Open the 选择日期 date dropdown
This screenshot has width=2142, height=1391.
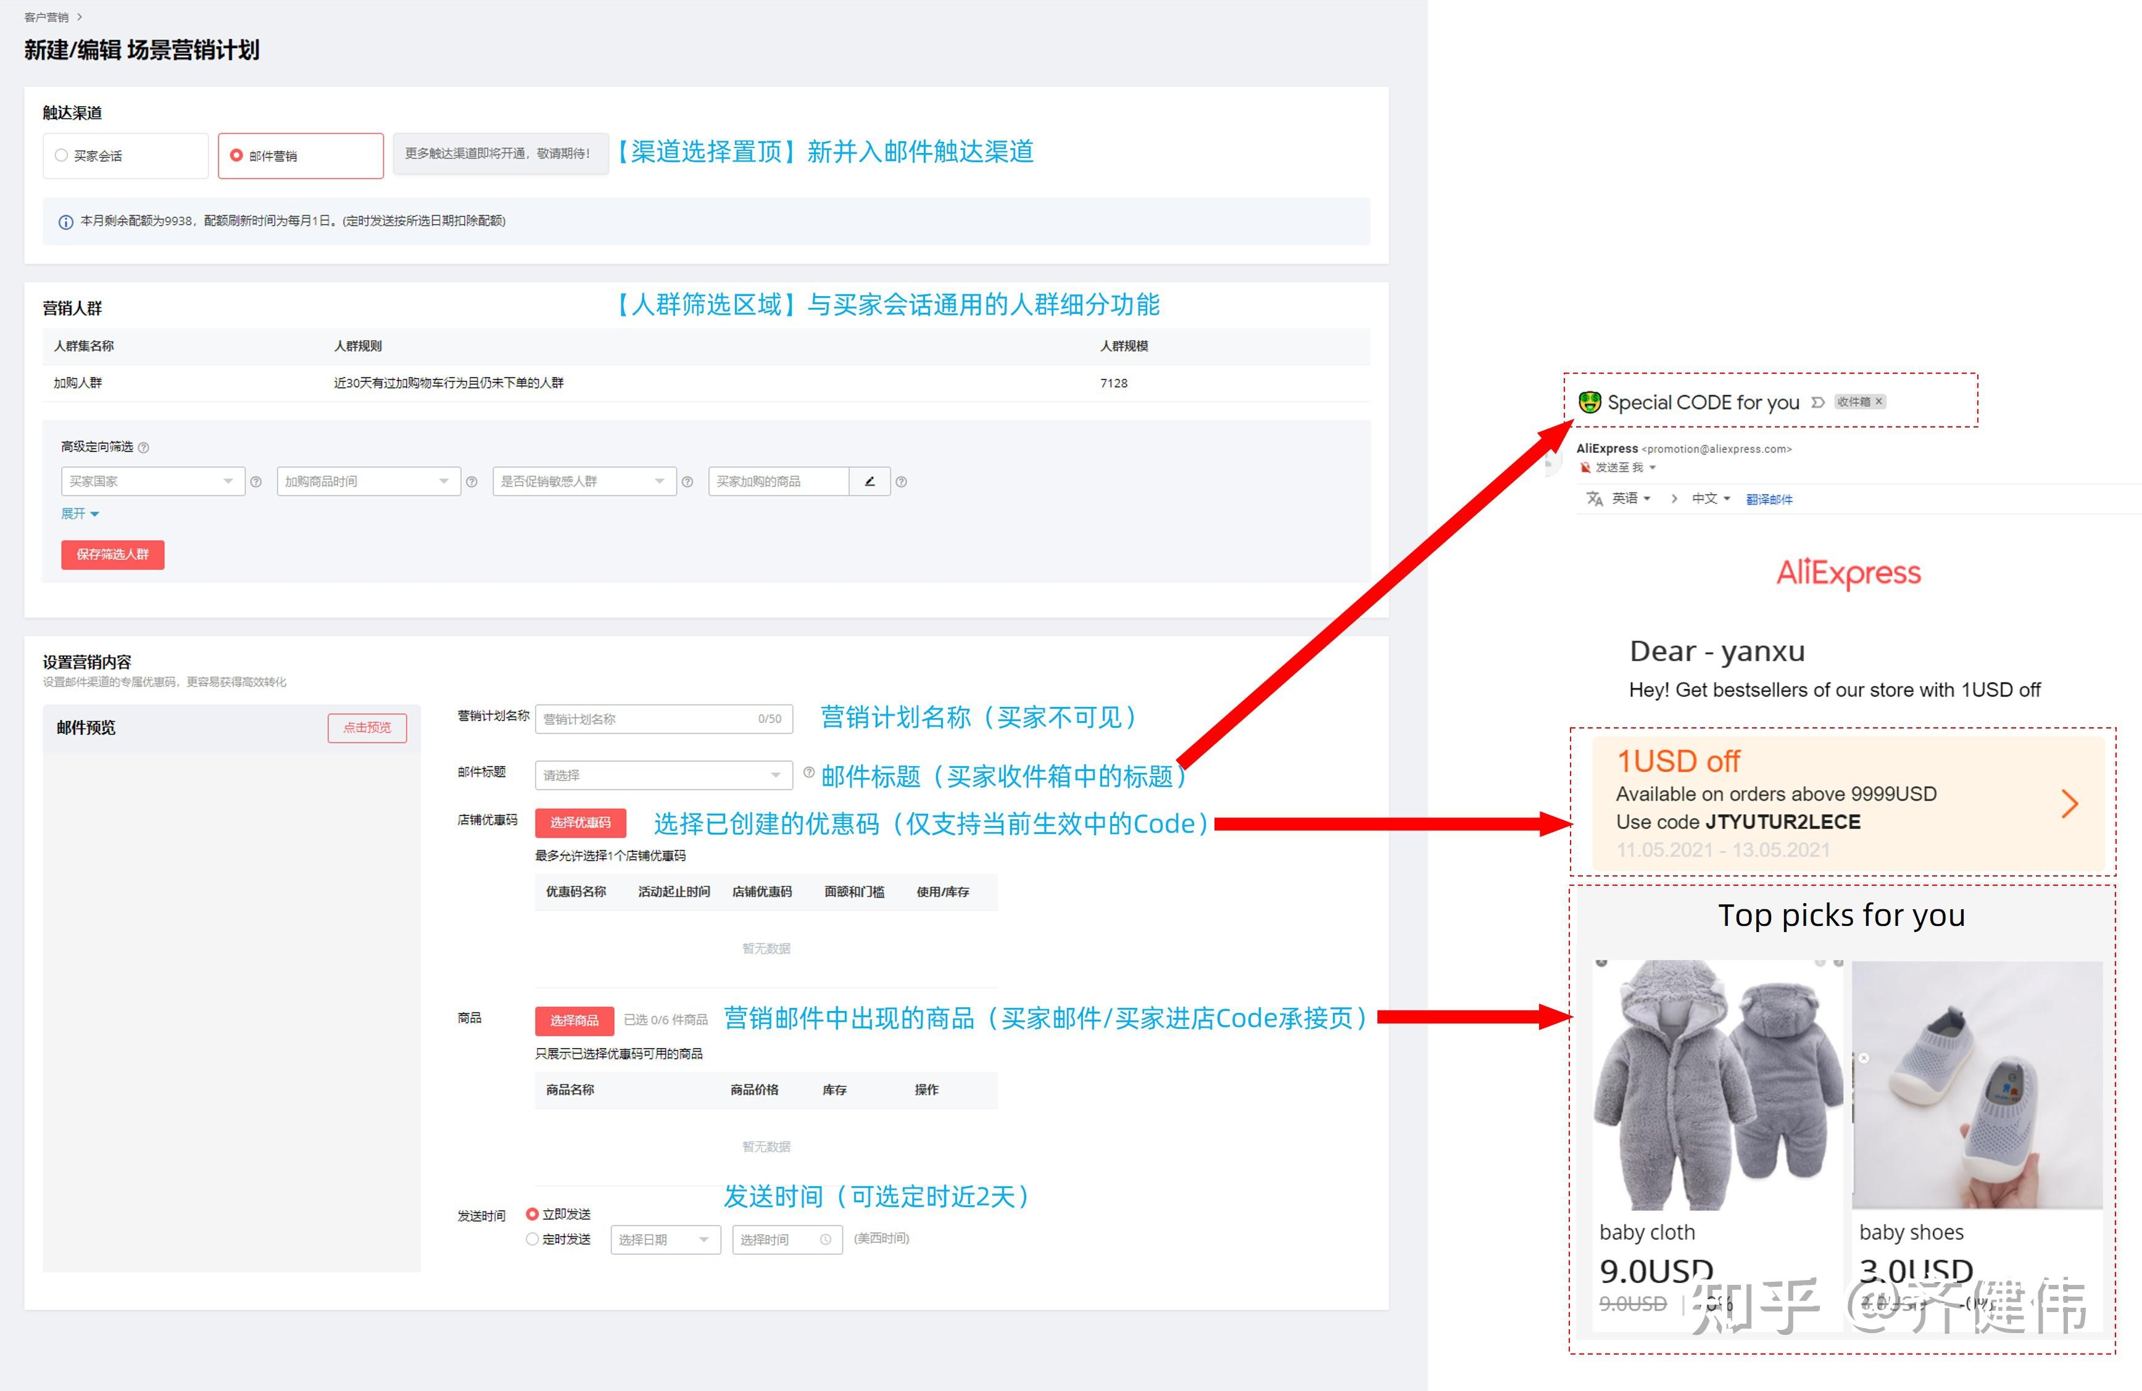click(x=665, y=1239)
